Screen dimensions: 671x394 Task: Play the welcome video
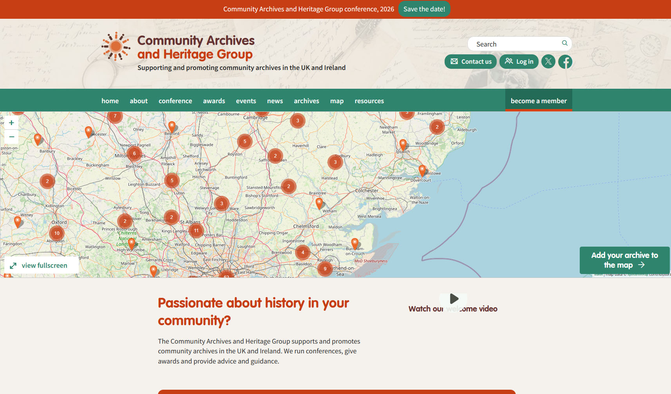point(454,299)
